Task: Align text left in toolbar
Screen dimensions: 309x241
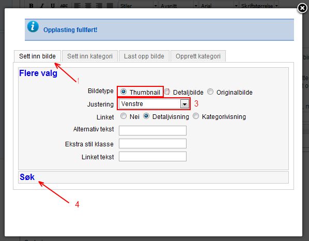Action: coord(78,6)
